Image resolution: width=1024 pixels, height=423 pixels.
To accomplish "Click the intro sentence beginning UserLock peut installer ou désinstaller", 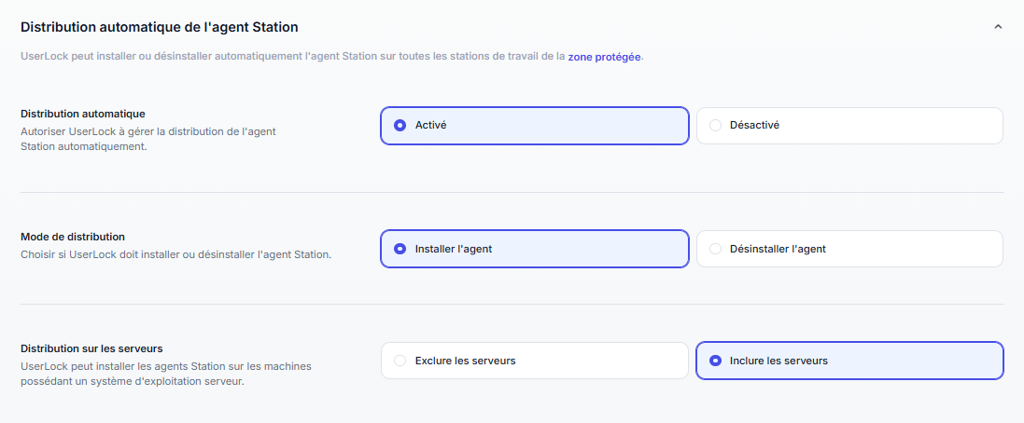I will coord(293,57).
